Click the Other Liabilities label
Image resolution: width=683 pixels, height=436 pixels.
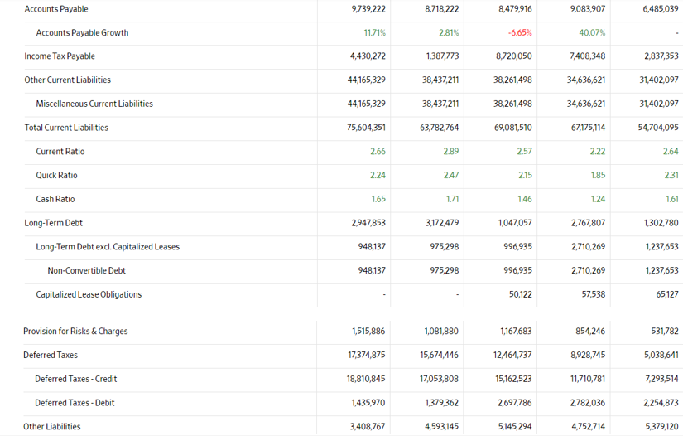(x=52, y=426)
